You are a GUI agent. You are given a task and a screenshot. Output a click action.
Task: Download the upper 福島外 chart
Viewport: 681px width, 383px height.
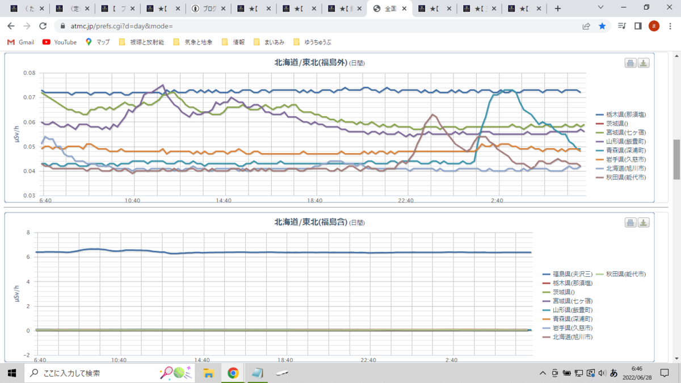(644, 63)
